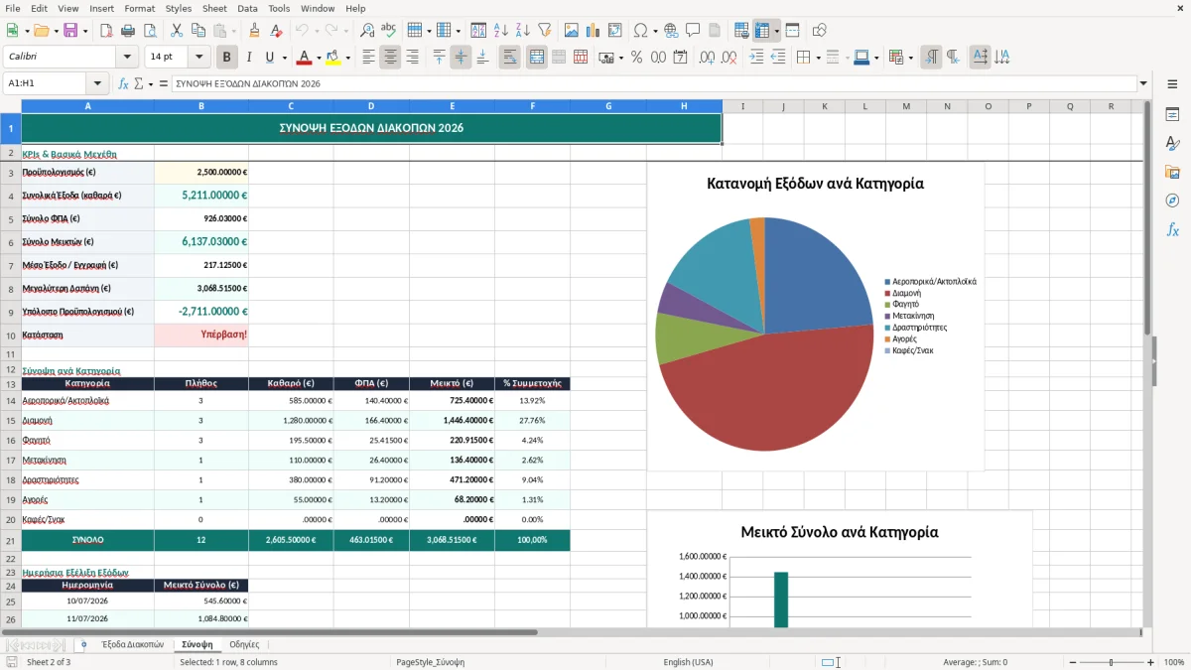Screen dimensions: 1191x670
Task: Select the AutoFilter funnel icon
Action: tap(544, 31)
